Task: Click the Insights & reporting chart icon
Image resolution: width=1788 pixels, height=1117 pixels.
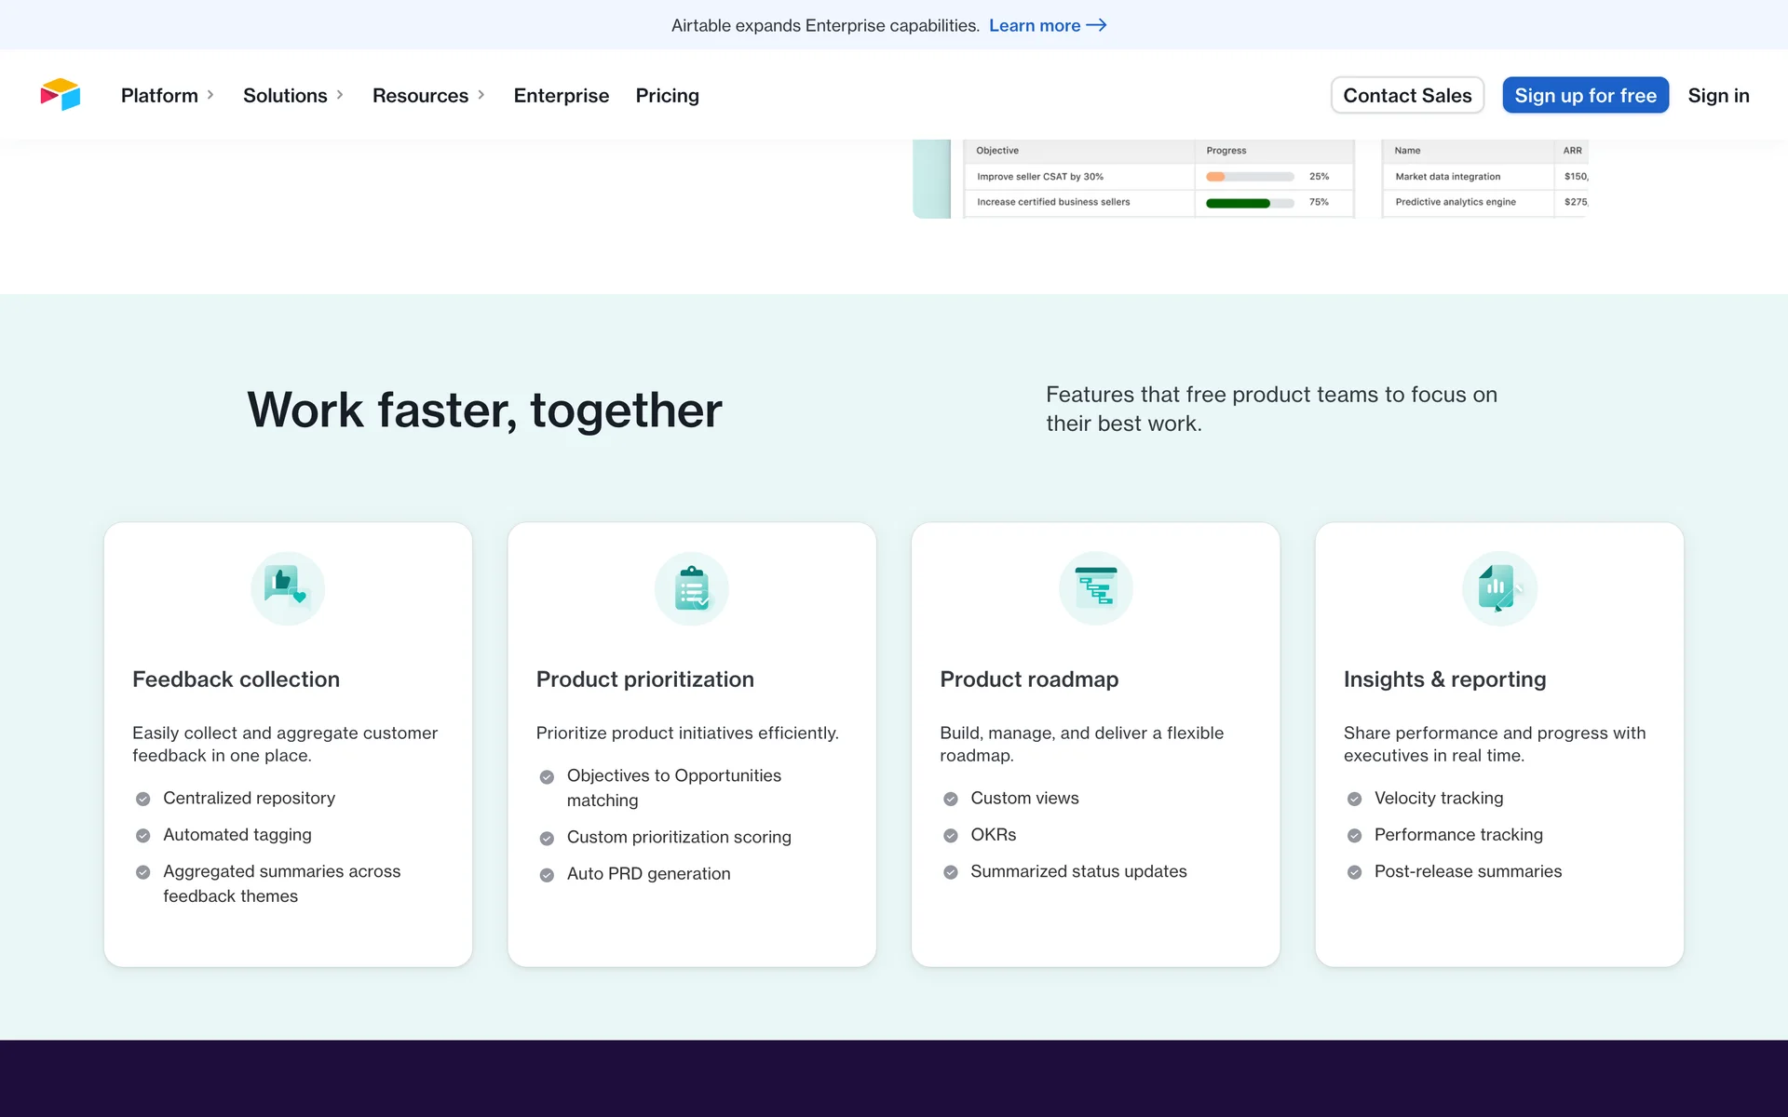Action: coord(1498,588)
